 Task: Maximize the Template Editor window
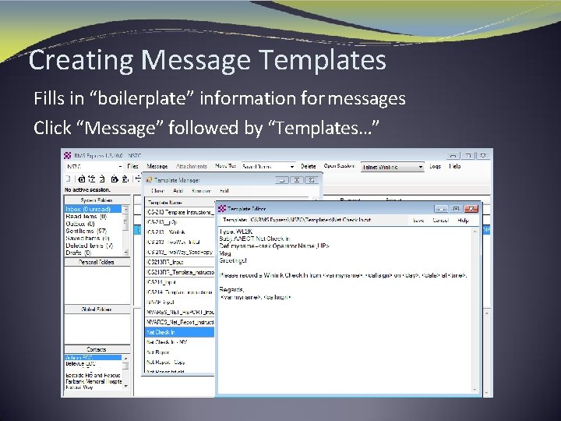(456, 209)
